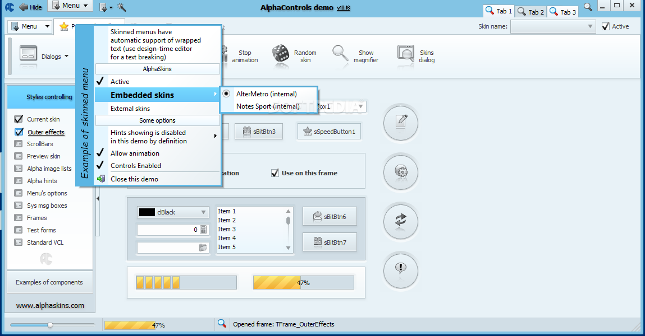Screen dimensions: 645x336
Task: Open External skins menu item
Action: coord(157,108)
